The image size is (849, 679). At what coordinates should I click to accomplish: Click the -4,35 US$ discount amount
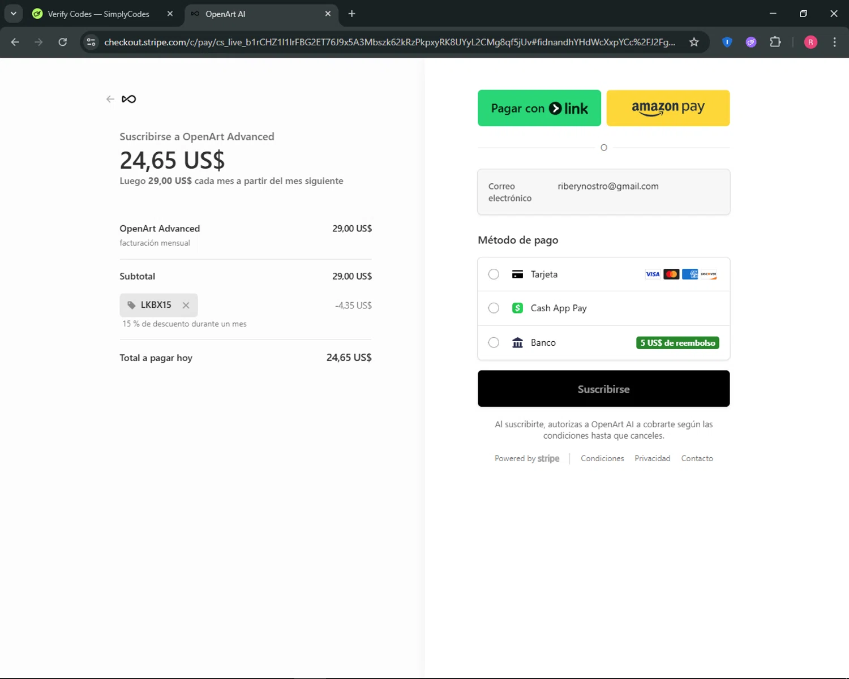(x=353, y=306)
